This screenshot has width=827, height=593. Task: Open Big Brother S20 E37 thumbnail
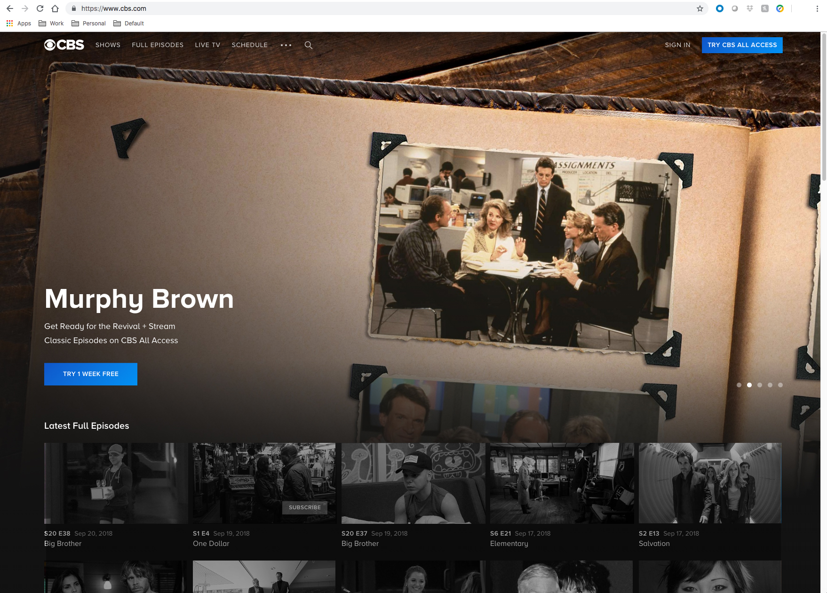point(413,483)
